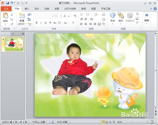The image size is (158, 125).
Task: Select slide 1 thumbnail in the panel
Action: (x=14, y=44)
